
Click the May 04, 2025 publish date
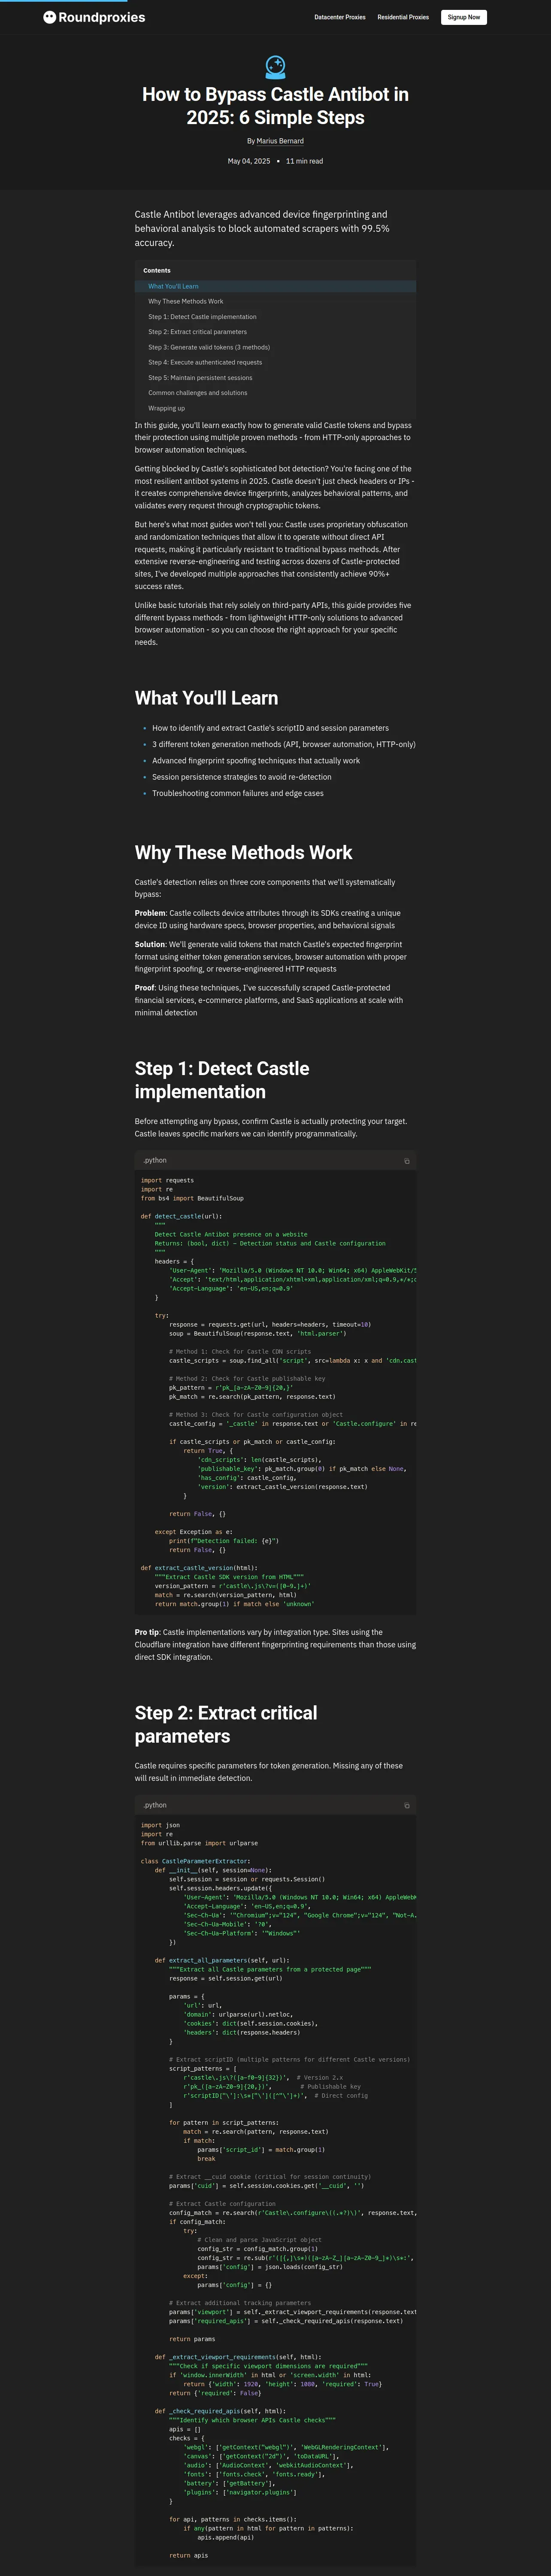tap(249, 161)
